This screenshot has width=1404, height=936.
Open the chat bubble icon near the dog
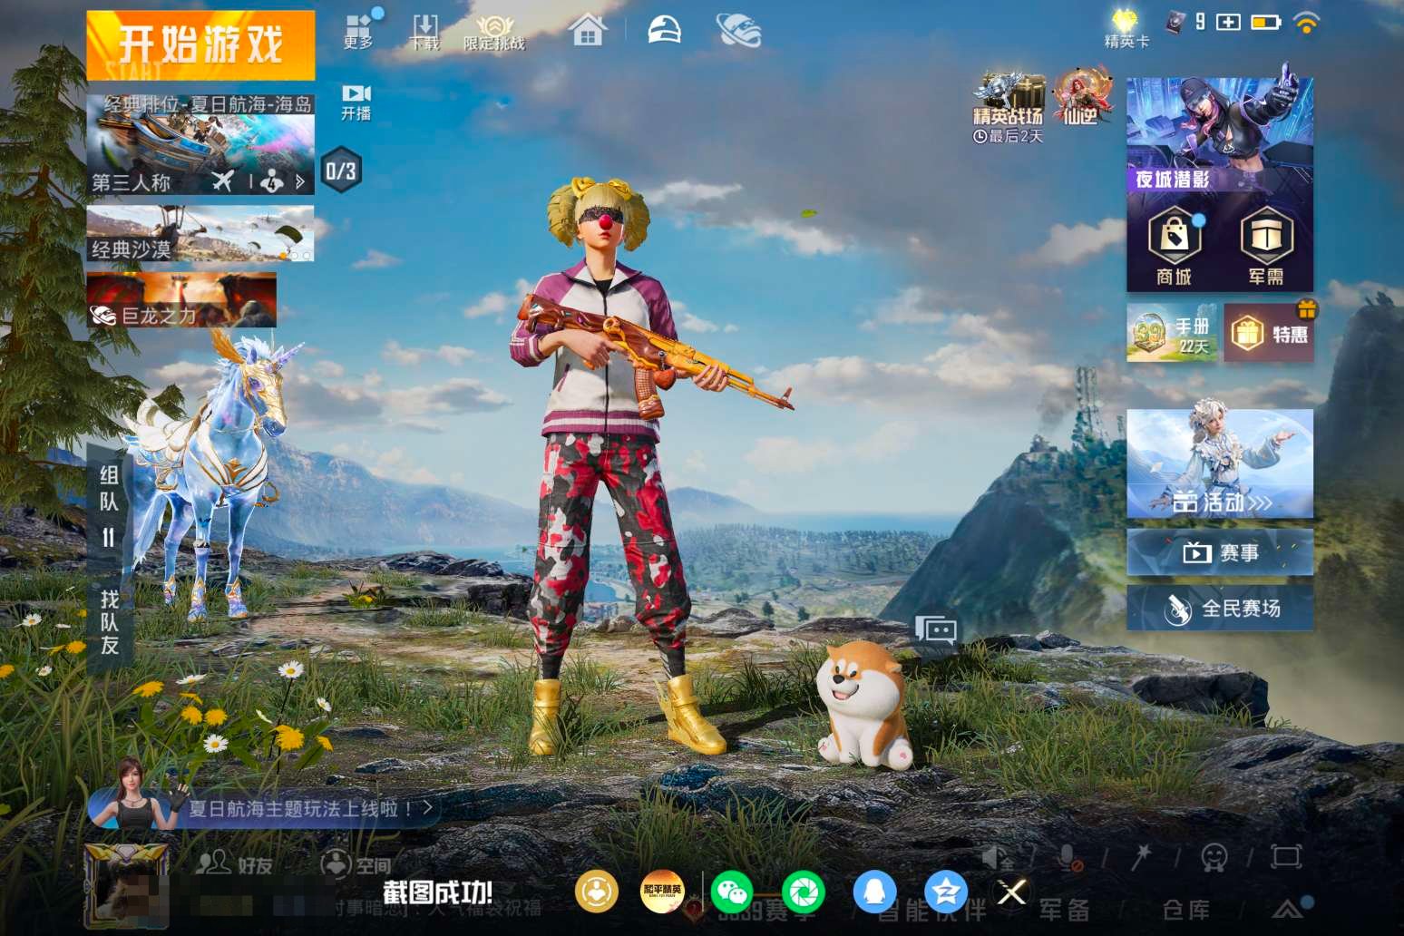(x=936, y=629)
